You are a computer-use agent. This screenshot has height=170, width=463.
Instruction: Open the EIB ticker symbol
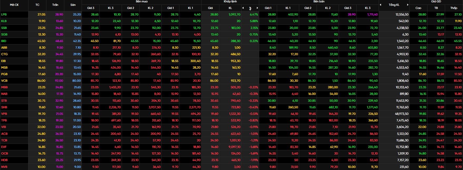[x=3, y=61]
